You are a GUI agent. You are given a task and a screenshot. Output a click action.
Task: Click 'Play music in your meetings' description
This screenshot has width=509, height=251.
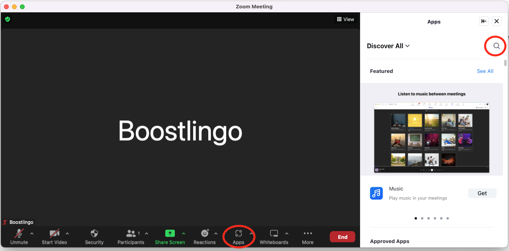tap(418, 198)
